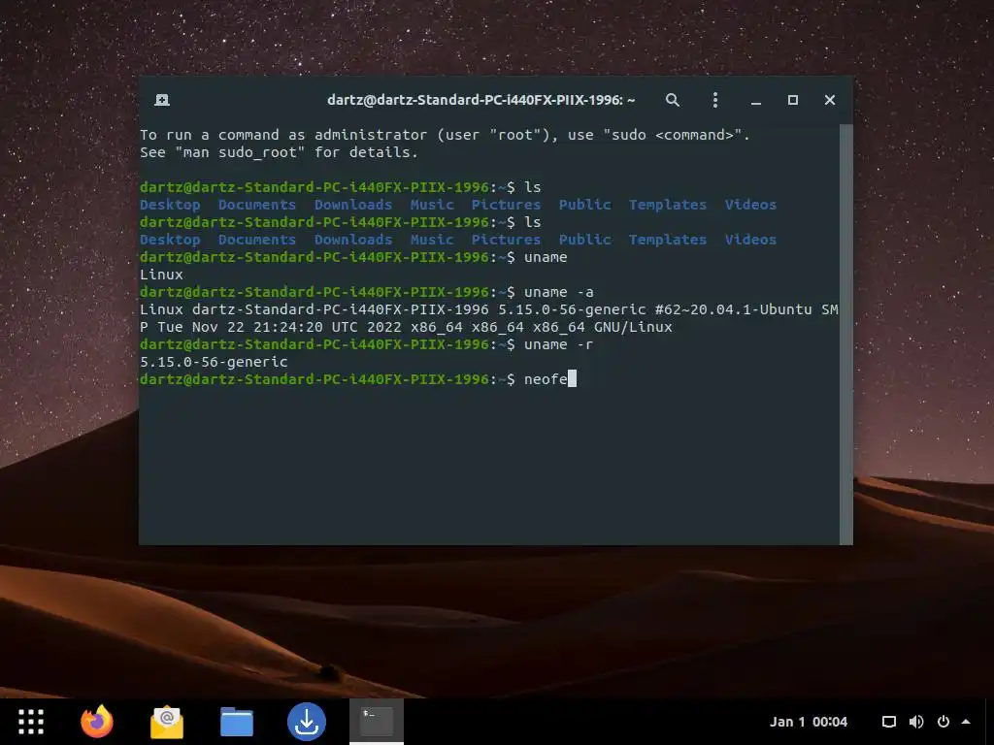
Task: Open terminal search
Action: (673, 100)
